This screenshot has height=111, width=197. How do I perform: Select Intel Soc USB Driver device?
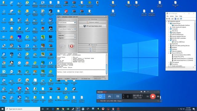[x=179, y=42]
